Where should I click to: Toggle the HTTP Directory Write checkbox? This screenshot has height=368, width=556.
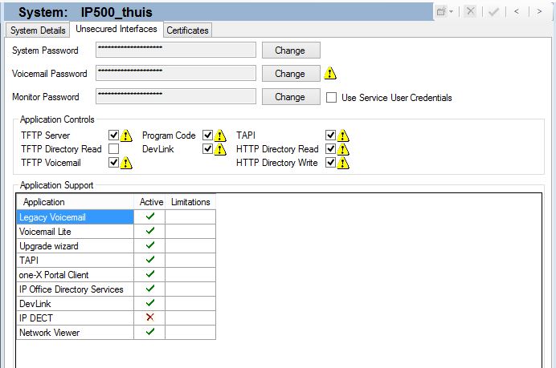tap(330, 163)
